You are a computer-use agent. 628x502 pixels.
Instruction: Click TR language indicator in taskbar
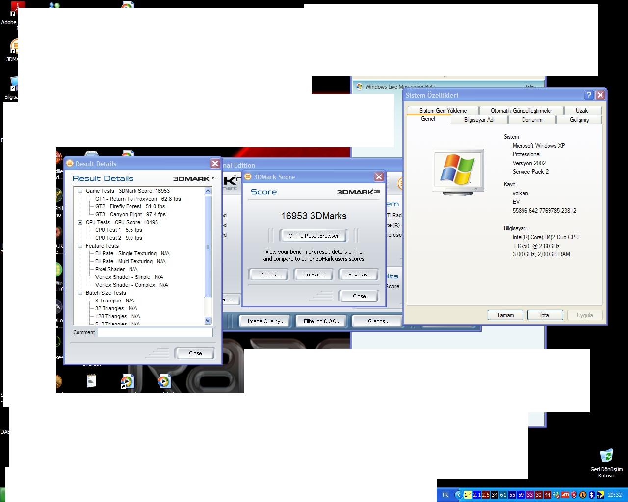coord(445,495)
